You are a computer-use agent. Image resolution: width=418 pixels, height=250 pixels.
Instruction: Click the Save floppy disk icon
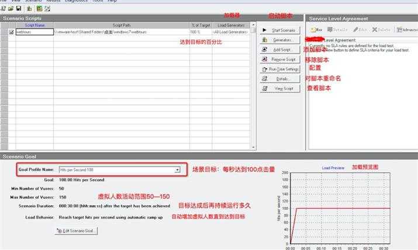click(x=19, y=9)
